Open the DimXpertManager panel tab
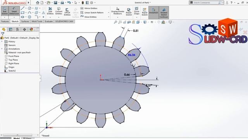Viewport: 248px width, 139px height. (x=24, y=29)
